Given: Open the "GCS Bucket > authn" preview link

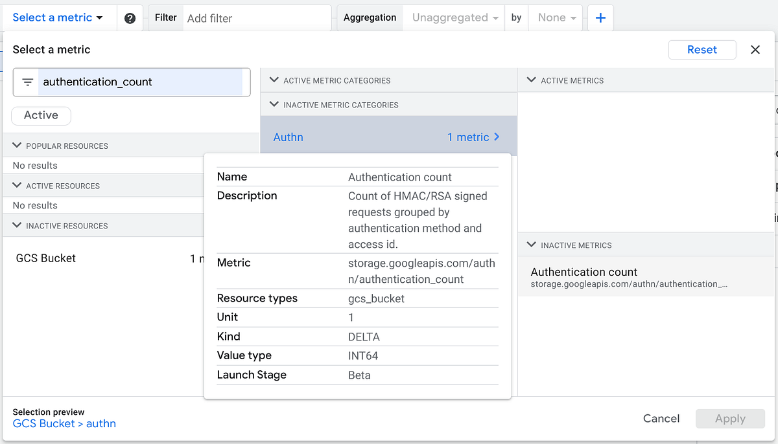Looking at the screenshot, I should coord(64,423).
